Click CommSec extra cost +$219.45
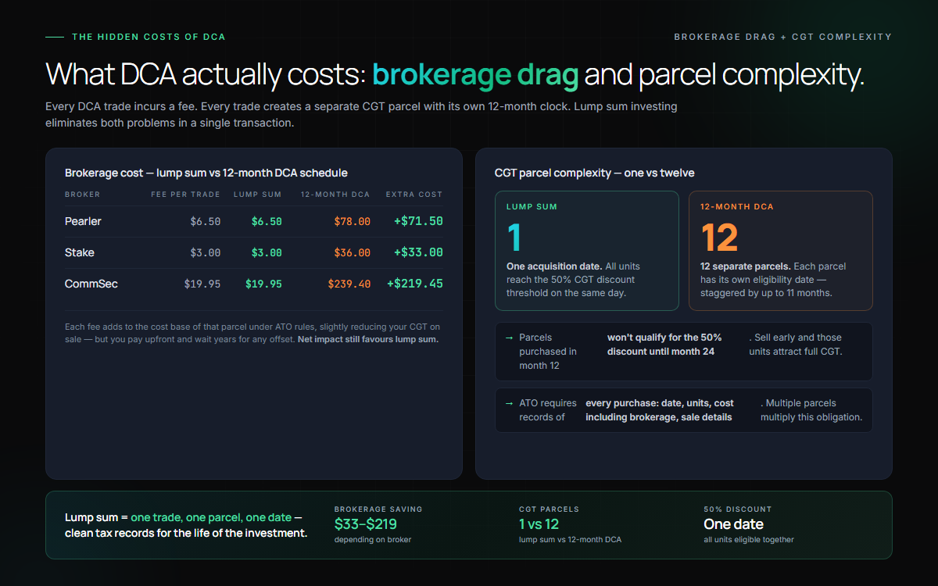 tap(415, 284)
